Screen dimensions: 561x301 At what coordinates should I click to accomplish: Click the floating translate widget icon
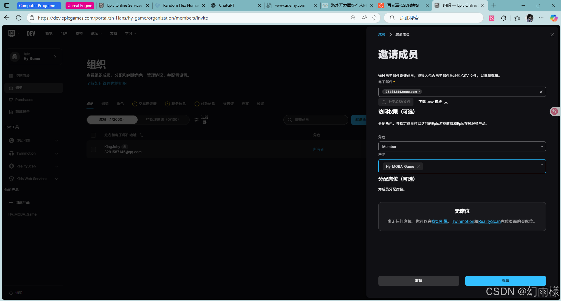(554, 111)
